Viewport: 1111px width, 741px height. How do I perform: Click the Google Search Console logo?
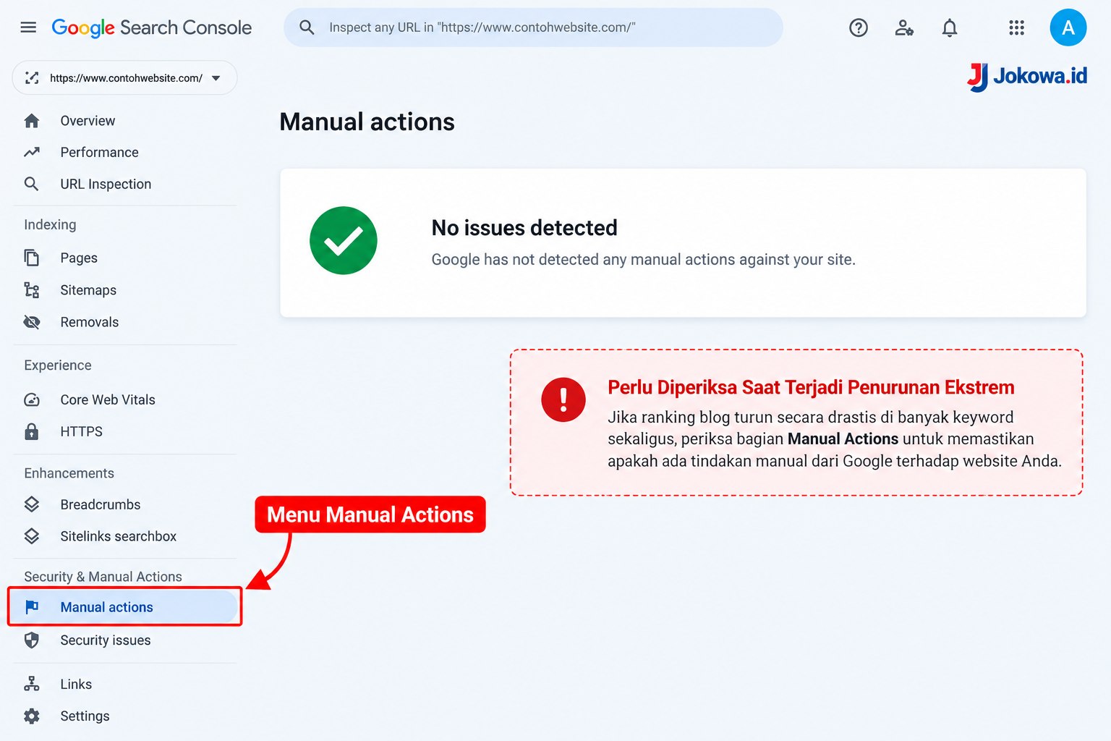click(152, 27)
